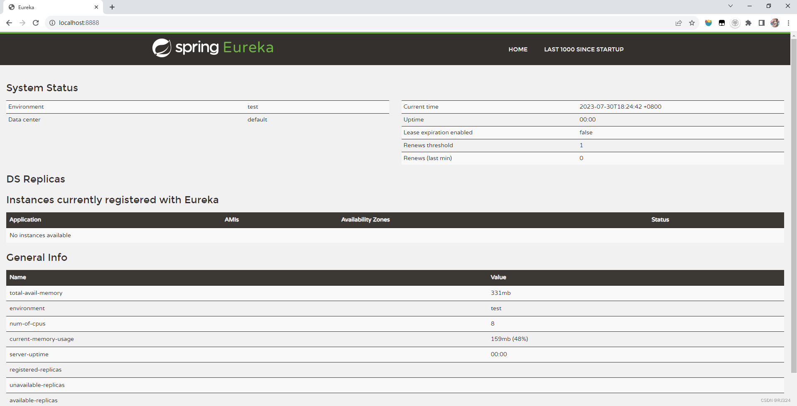This screenshot has height=406, width=797.
Task: Click inside the address bar
Action: (166, 23)
